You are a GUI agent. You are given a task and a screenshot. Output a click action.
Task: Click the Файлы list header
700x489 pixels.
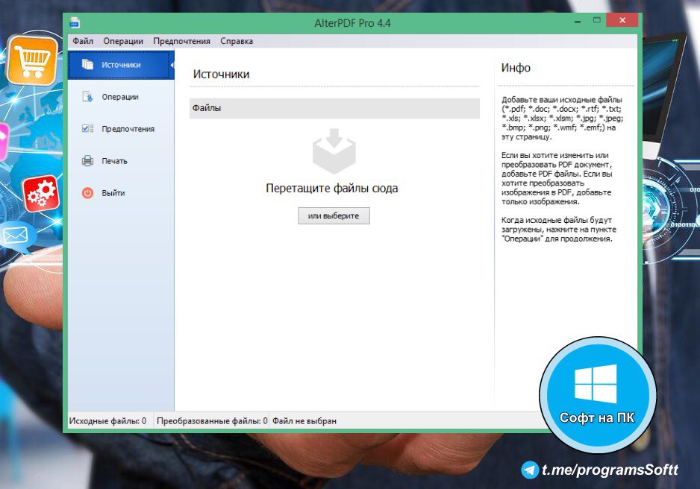(x=334, y=108)
